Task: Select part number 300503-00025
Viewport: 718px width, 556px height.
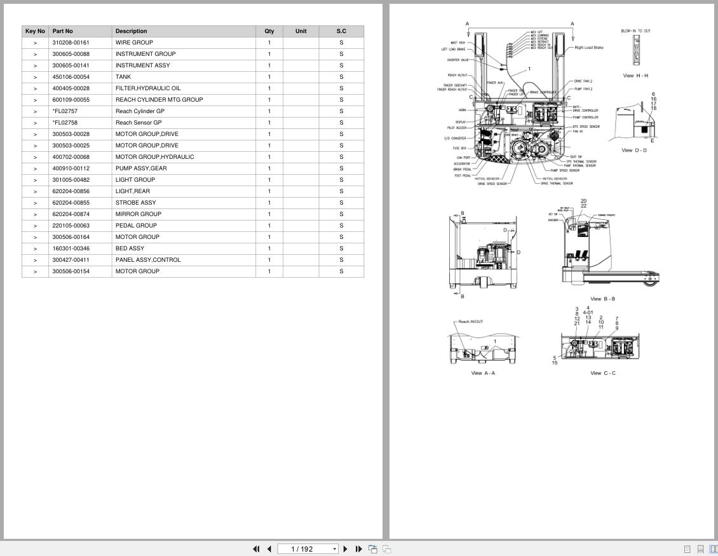Action: pyautogui.click(x=71, y=146)
